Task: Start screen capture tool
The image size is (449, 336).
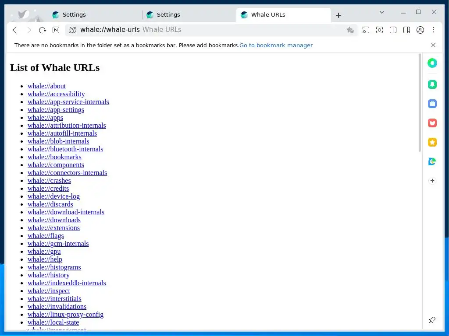Action: coord(379,30)
